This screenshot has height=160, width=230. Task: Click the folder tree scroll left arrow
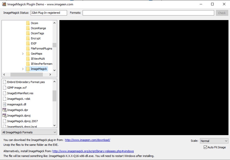(4, 74)
